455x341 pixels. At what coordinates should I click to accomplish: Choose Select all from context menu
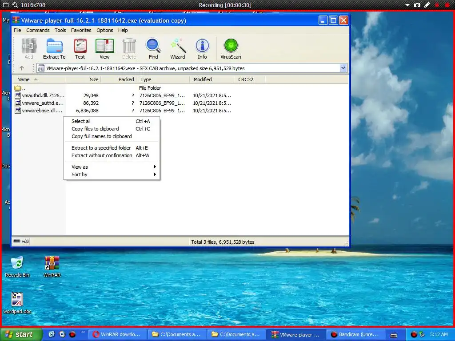click(x=112, y=121)
